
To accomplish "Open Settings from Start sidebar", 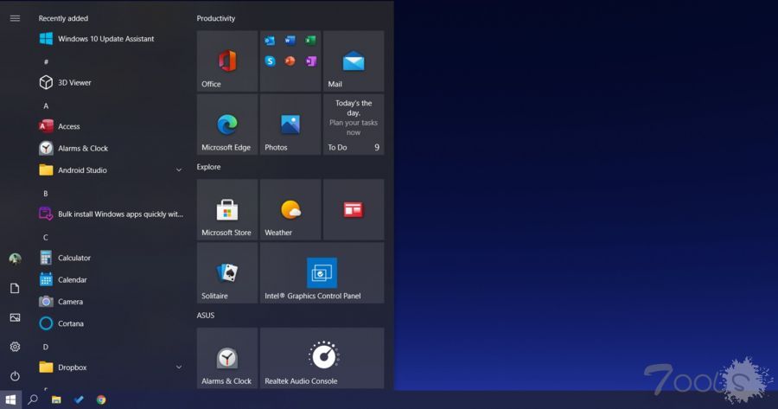I will [x=15, y=347].
